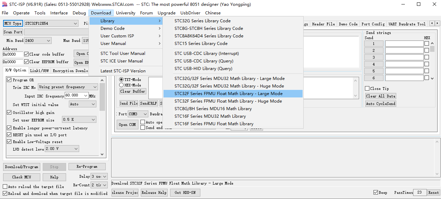Open the University menu
This screenshot has height=199, width=441.
(x=126, y=13)
